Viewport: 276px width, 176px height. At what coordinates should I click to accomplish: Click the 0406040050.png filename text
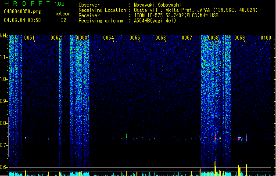click(22, 11)
